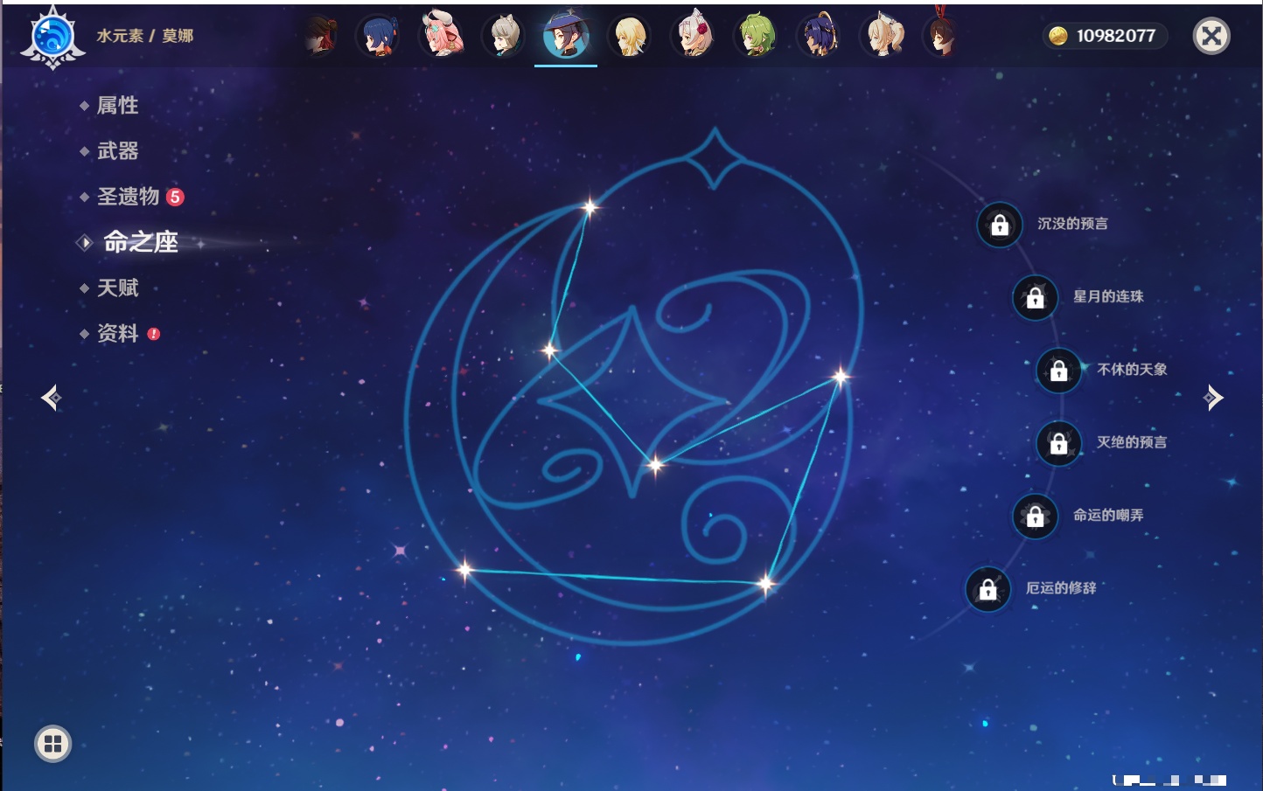Screen dimensions: 1263x791
Task: Go to the next character with right arrow
Action: pos(1213,398)
